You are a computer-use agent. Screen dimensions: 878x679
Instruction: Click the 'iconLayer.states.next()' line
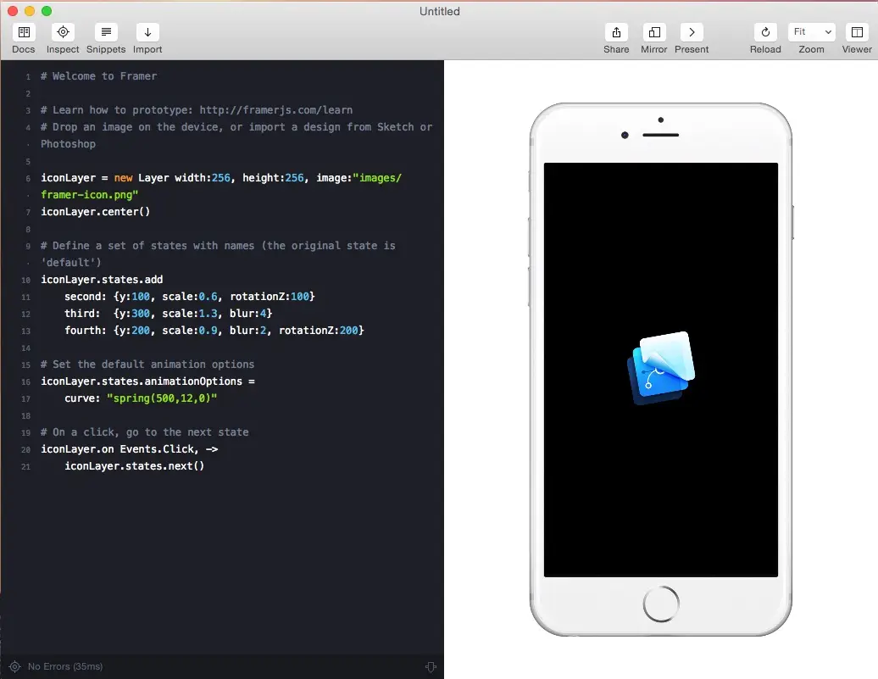coord(135,466)
